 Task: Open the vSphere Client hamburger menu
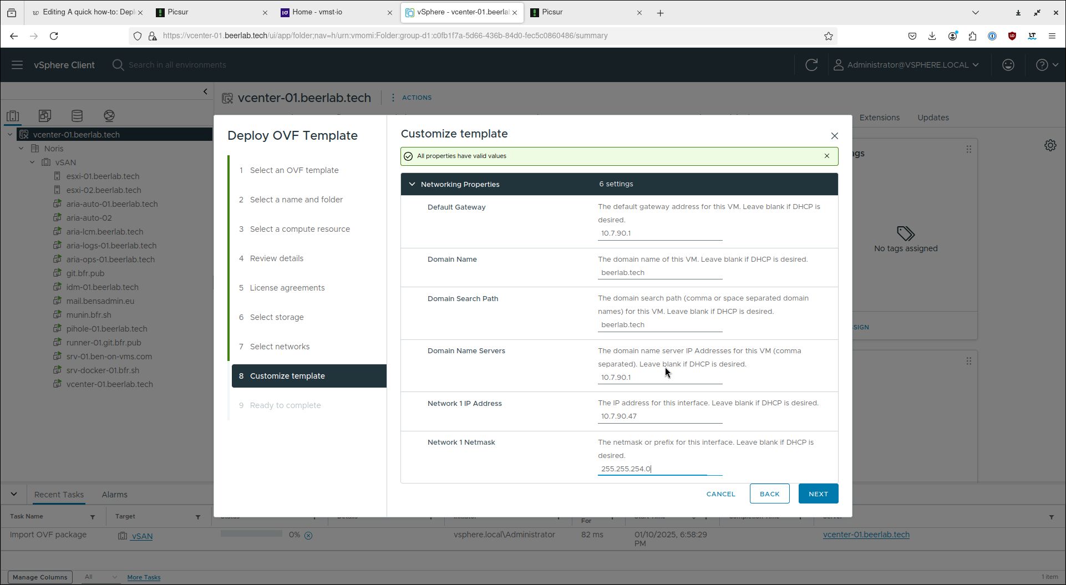(17, 65)
